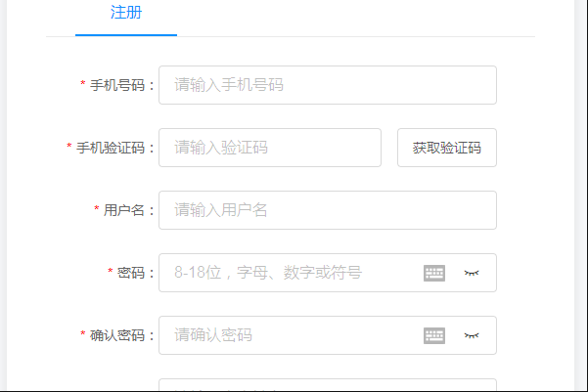Viewport: 588px width, 392px height.
Task: Open virtual keyboard in 密码 field
Action: [434, 273]
